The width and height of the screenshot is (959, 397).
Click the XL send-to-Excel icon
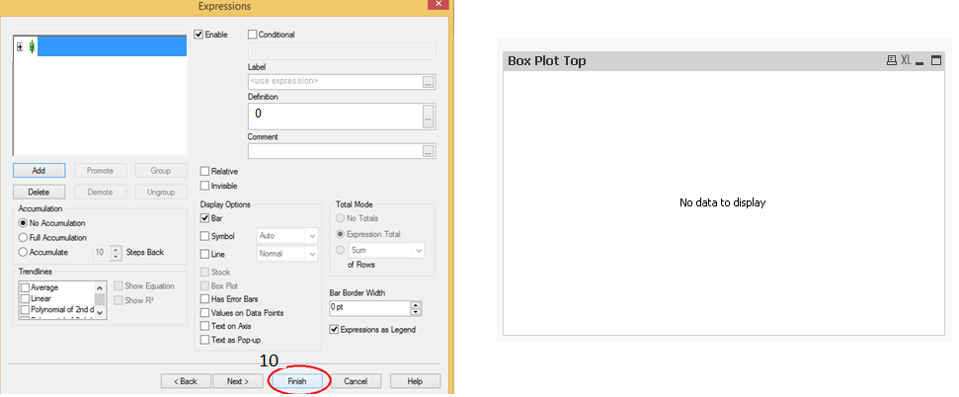tap(906, 61)
